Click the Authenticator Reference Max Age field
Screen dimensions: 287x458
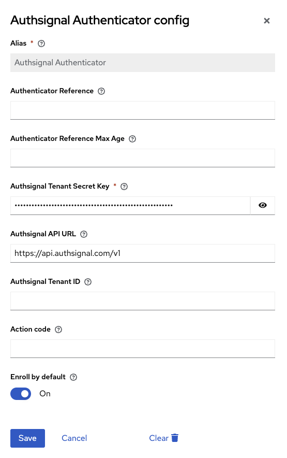tap(143, 158)
